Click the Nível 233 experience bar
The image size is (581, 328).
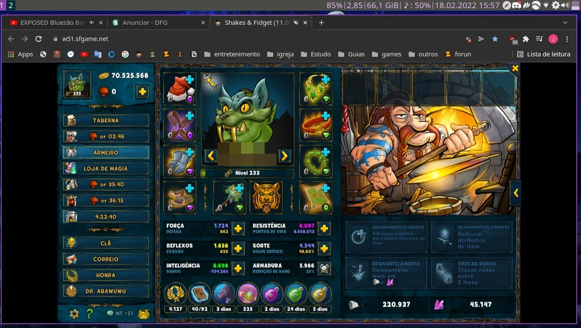point(248,173)
